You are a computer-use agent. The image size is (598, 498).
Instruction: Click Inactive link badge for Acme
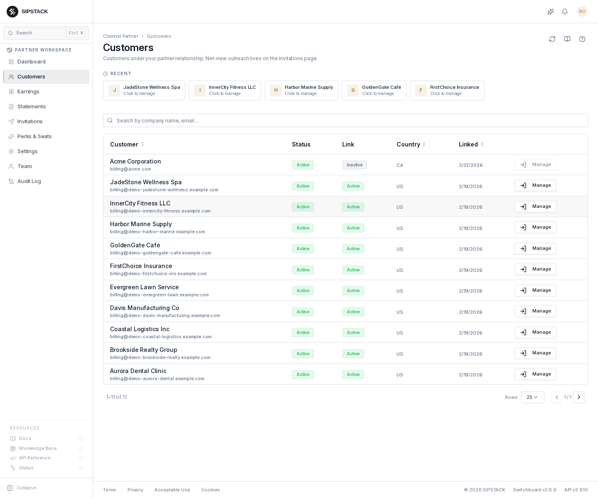pyautogui.click(x=355, y=165)
